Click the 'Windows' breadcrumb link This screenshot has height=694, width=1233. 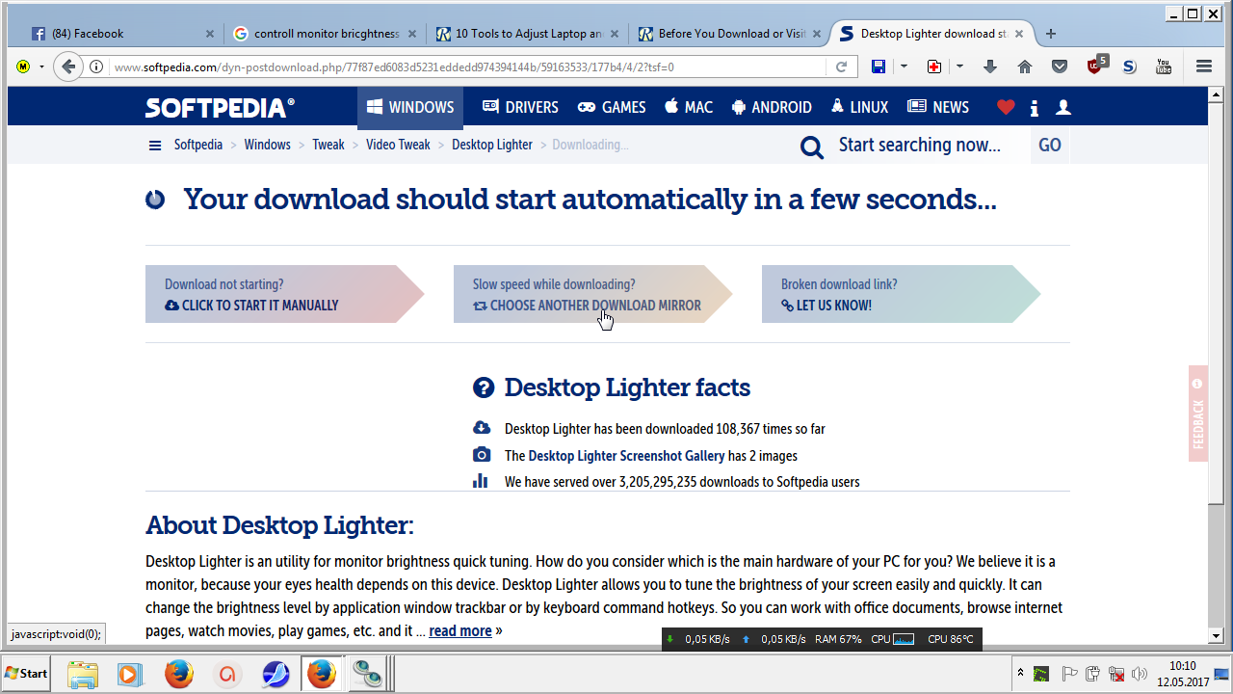267,145
